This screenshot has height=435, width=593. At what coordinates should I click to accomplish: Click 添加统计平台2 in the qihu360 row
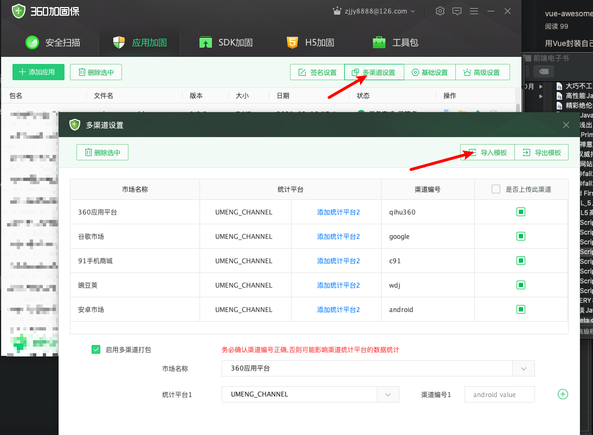pos(338,212)
